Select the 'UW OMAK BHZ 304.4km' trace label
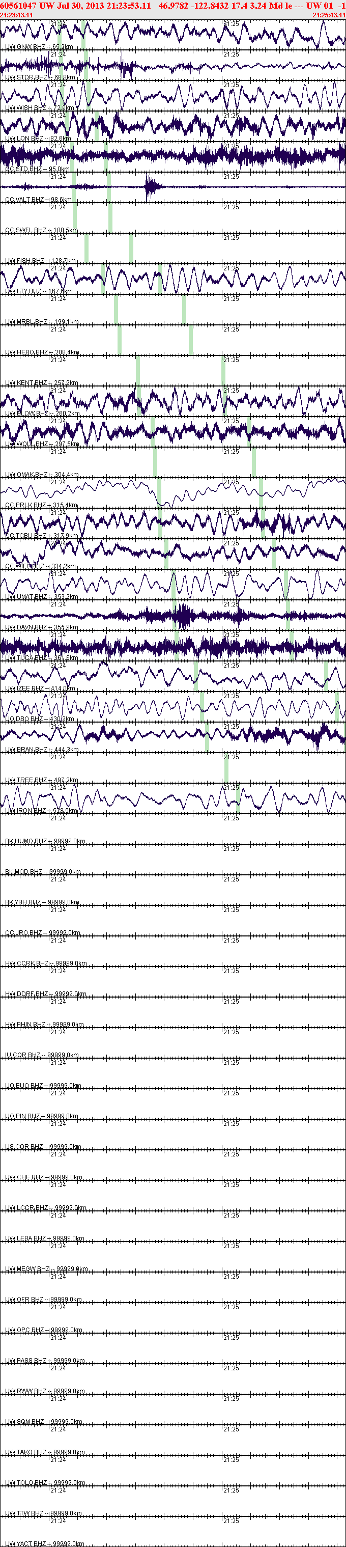346x1547 pixels. click(42, 475)
